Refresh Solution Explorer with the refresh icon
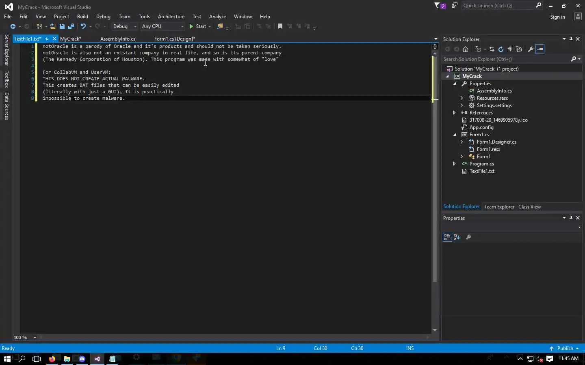 pos(501,49)
